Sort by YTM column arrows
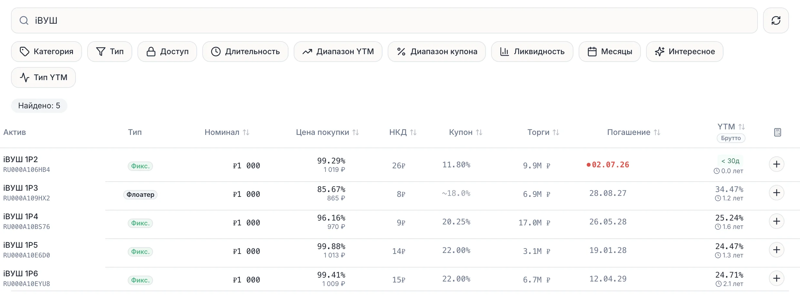The height and width of the screenshot is (299, 800). 742,127
